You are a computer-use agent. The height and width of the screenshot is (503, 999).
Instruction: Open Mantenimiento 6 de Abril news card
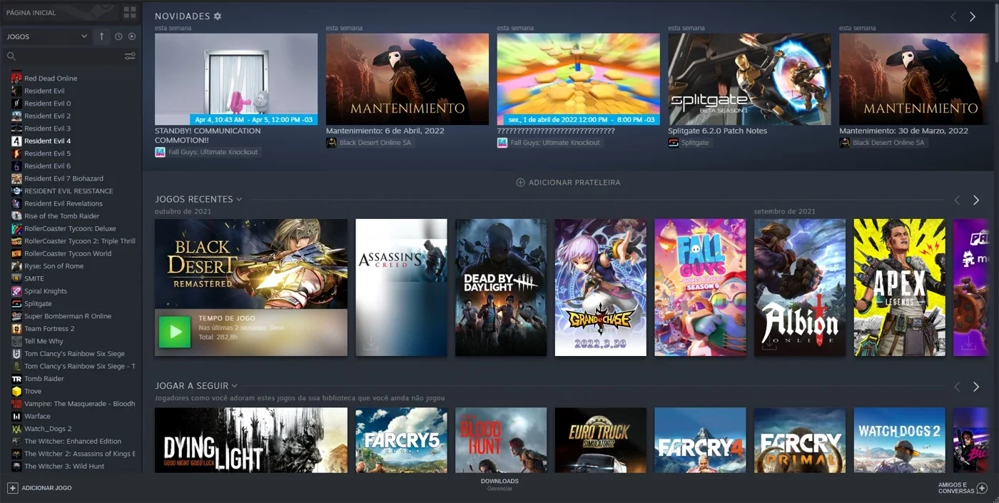407,79
